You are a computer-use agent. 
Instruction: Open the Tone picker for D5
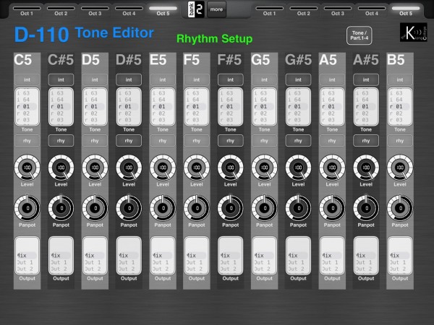pos(95,107)
